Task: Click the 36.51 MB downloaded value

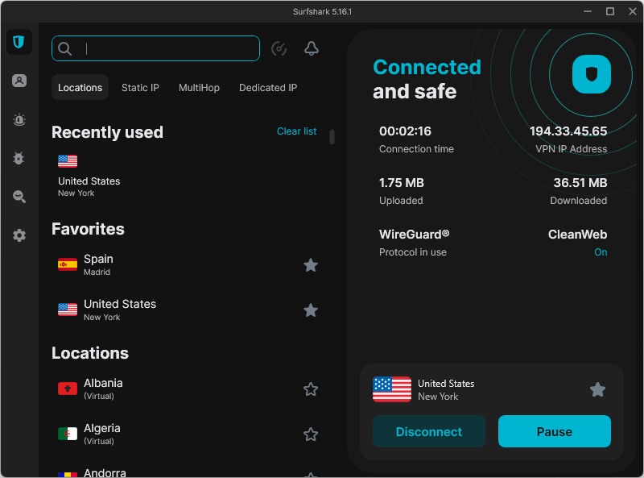Action: pos(580,183)
